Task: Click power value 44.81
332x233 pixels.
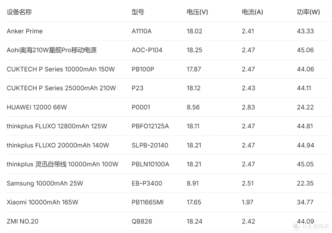Action: point(305,126)
